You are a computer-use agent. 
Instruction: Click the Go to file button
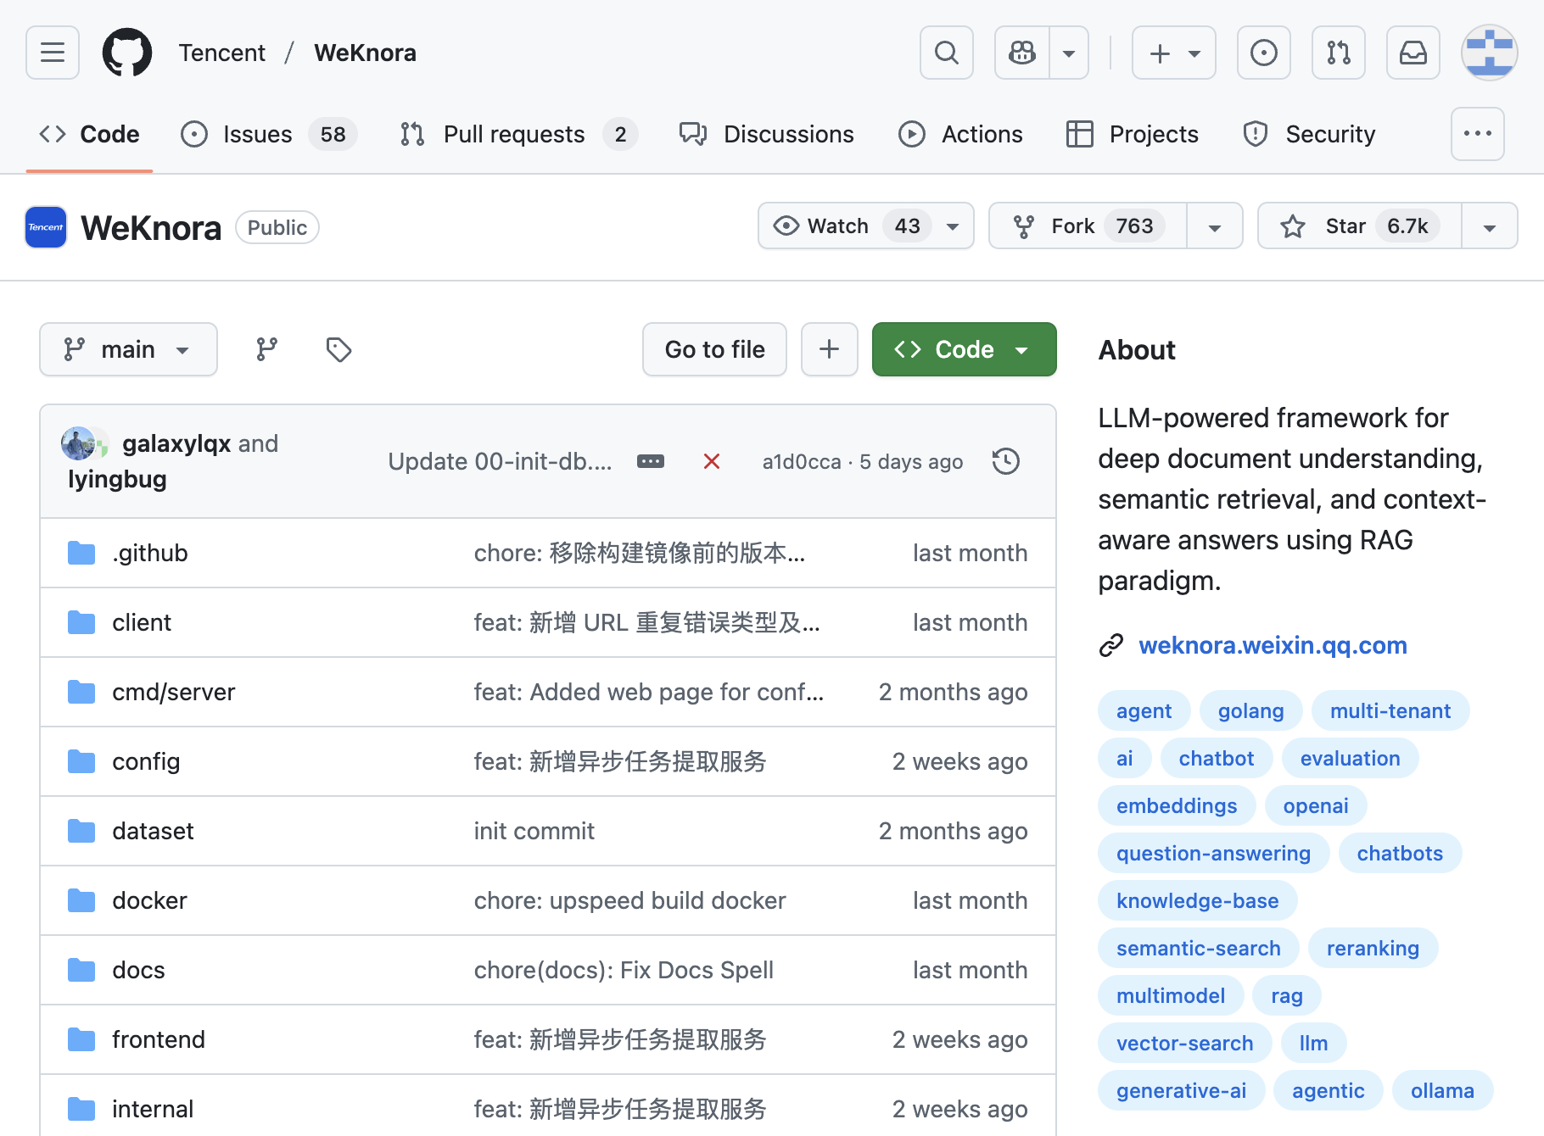pyautogui.click(x=714, y=349)
